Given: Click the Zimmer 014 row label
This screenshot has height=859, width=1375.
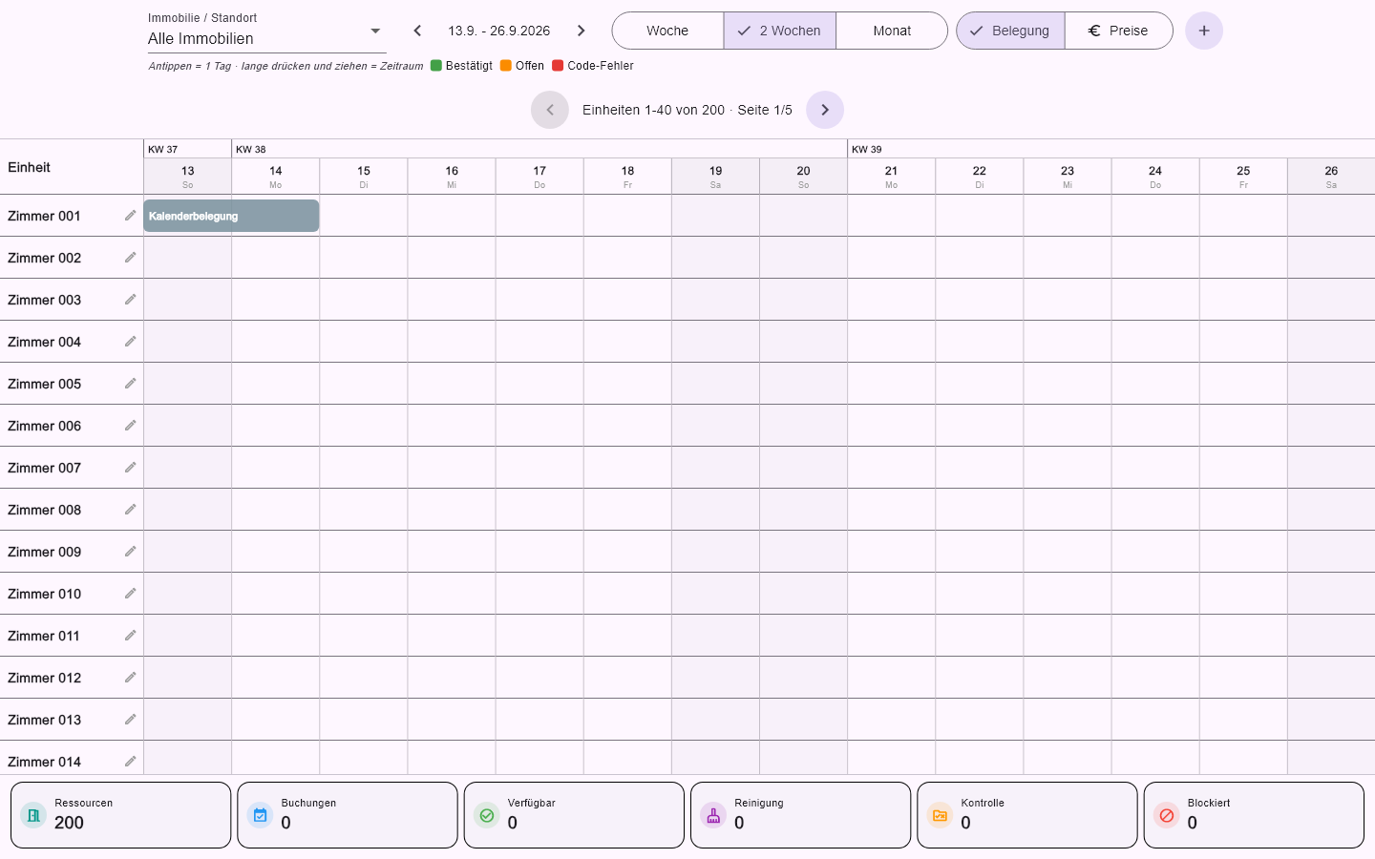Looking at the screenshot, I should pyautogui.click(x=45, y=762).
